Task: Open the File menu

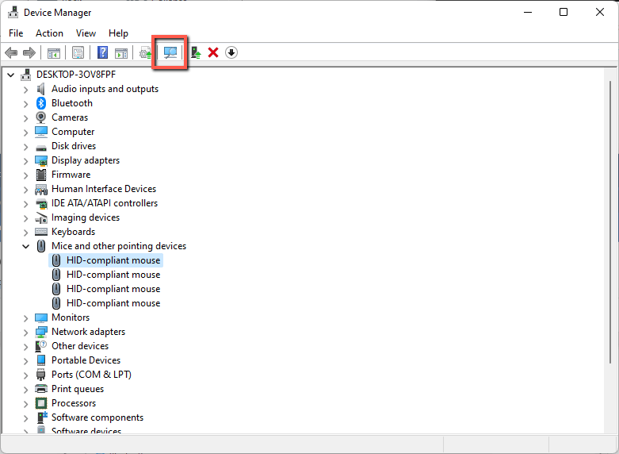Action: (x=16, y=33)
